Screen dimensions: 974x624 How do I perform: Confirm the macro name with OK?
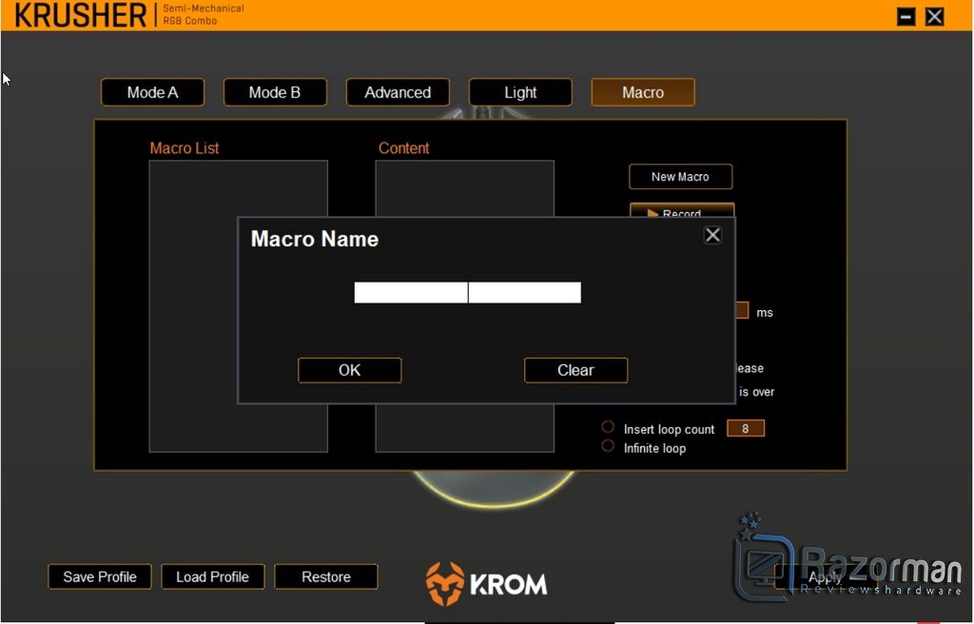coord(350,370)
